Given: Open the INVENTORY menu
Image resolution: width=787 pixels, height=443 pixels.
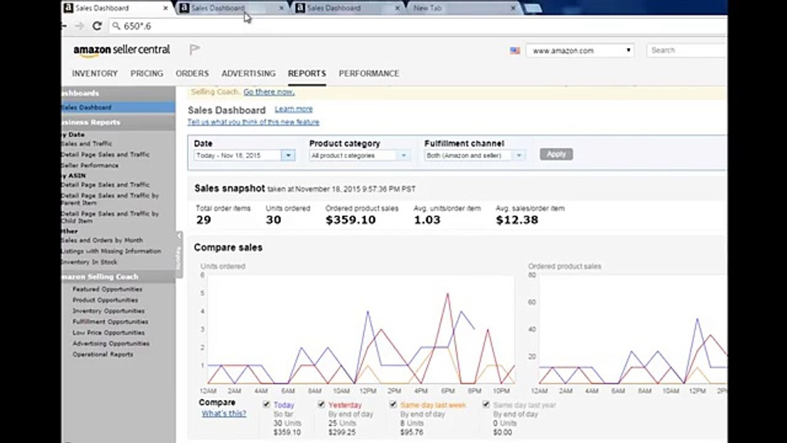Looking at the screenshot, I should click(95, 73).
